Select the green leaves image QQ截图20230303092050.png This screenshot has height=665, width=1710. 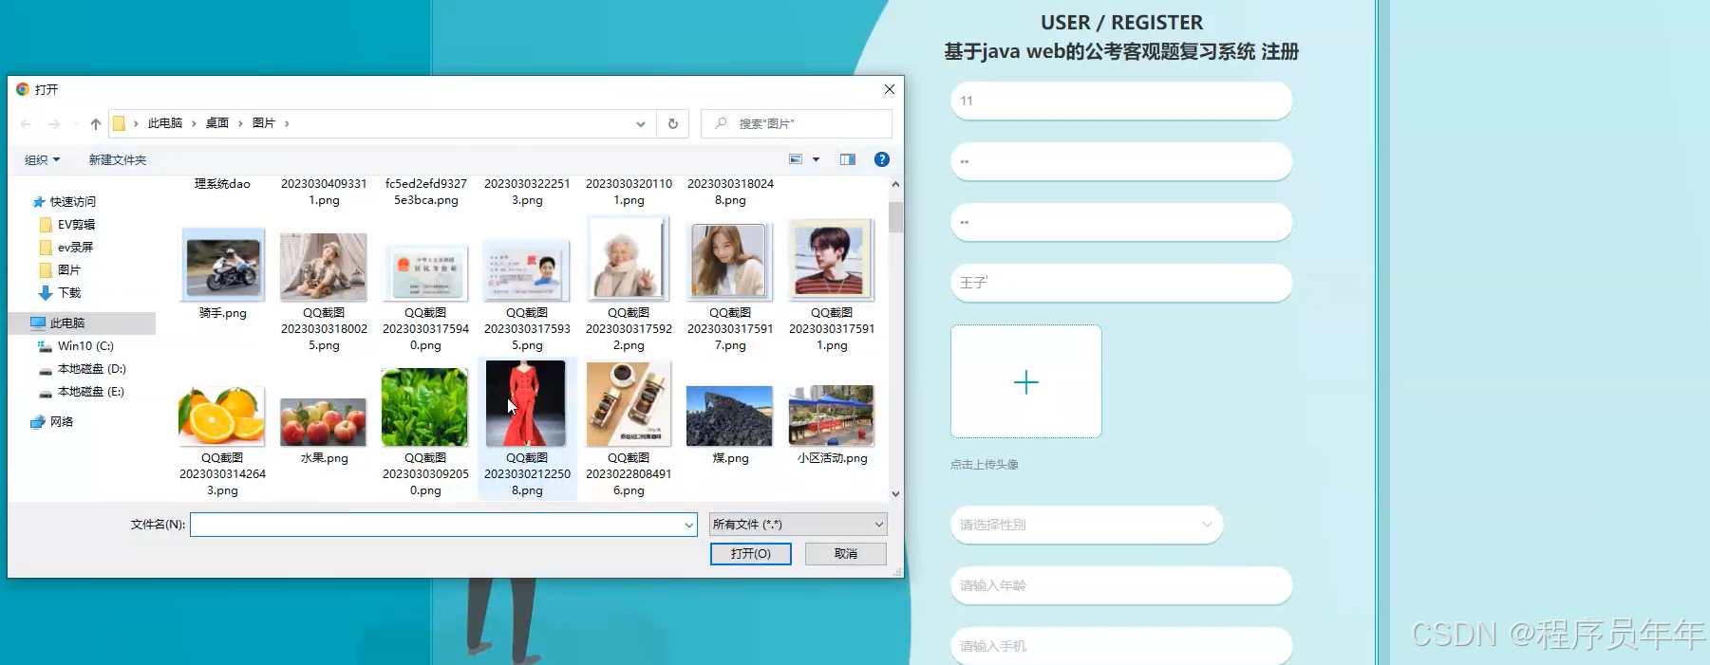424,408
